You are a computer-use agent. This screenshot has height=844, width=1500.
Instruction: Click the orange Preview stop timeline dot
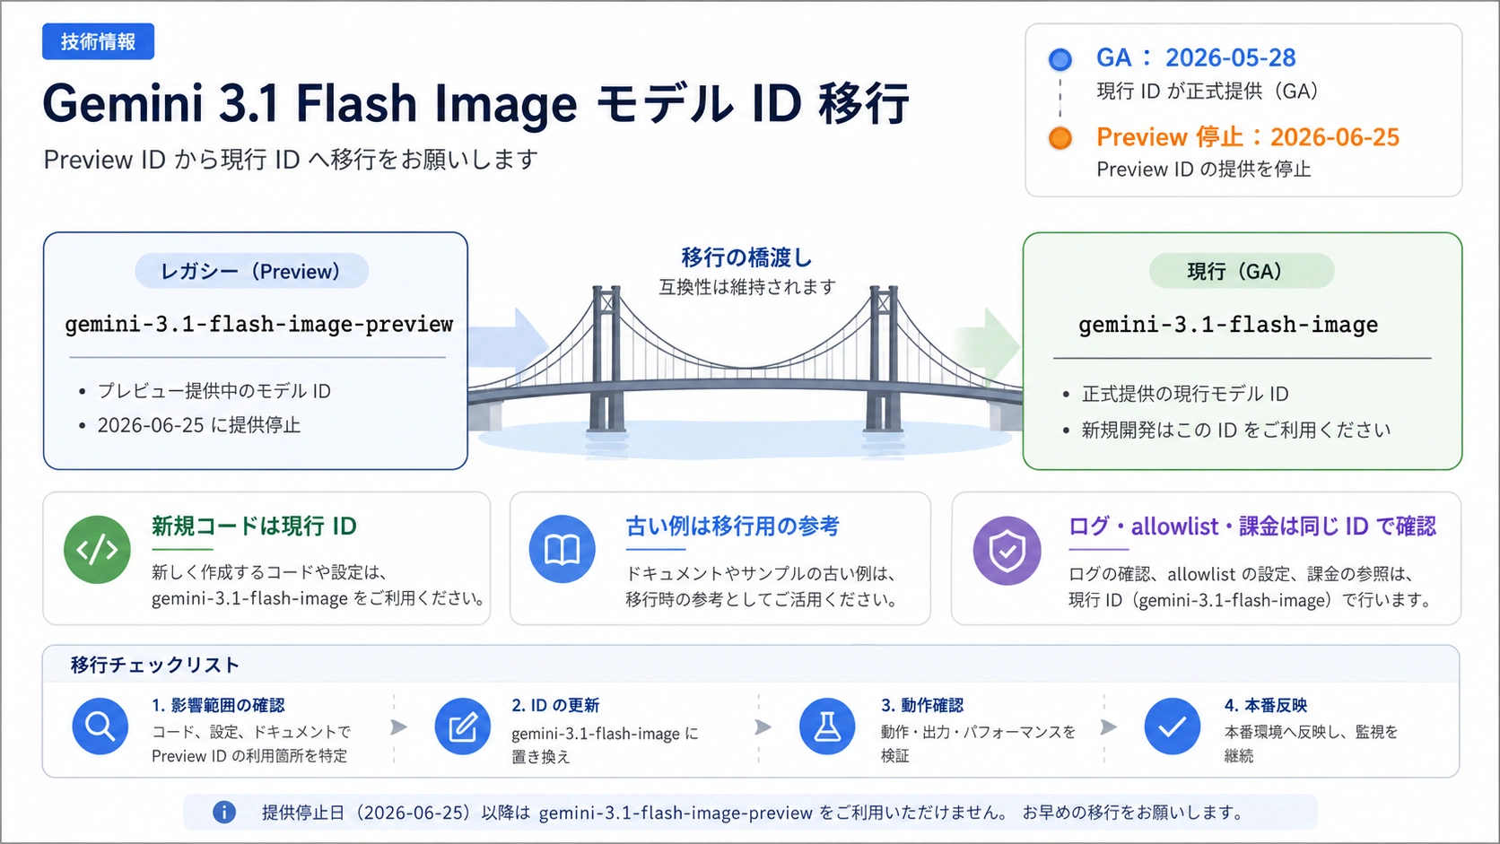1060,138
